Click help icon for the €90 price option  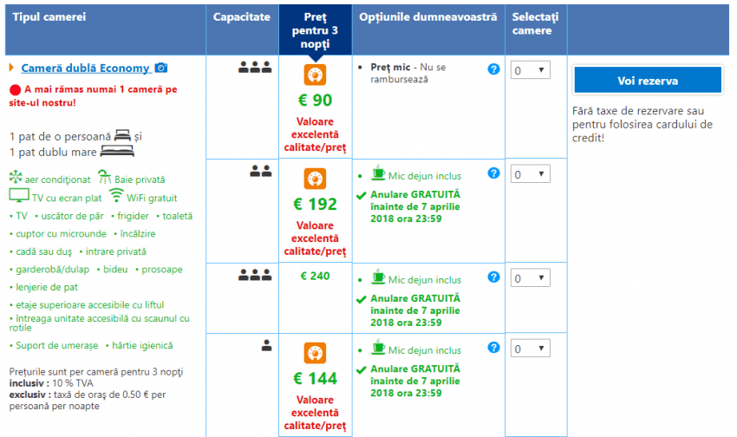493,69
